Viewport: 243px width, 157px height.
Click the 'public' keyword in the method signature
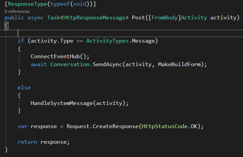click(x=14, y=17)
